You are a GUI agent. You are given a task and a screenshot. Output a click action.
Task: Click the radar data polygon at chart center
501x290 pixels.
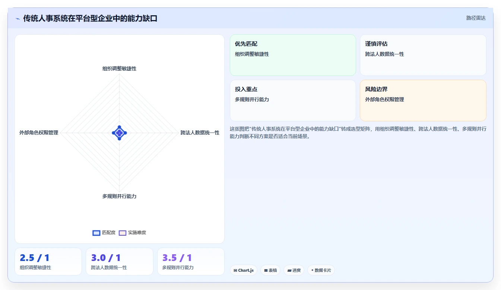[119, 133]
